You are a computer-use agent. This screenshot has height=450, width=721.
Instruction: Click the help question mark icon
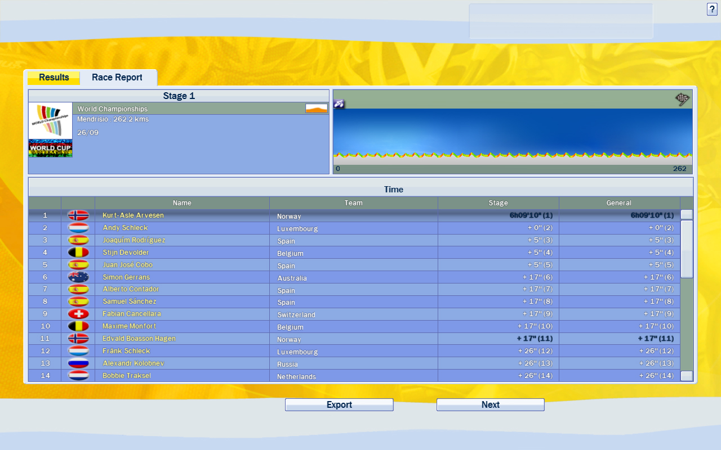[712, 9]
